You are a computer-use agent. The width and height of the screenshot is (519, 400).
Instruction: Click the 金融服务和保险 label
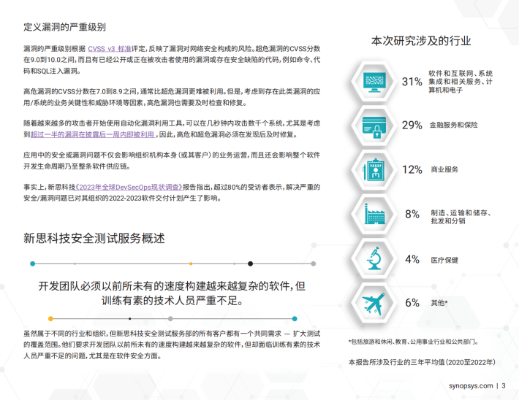pos(453,125)
